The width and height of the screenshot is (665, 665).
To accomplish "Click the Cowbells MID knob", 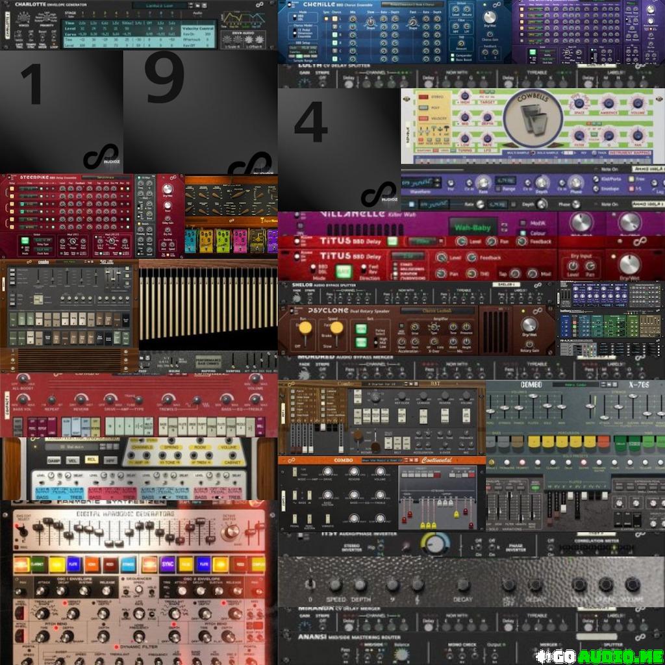I will (465, 117).
